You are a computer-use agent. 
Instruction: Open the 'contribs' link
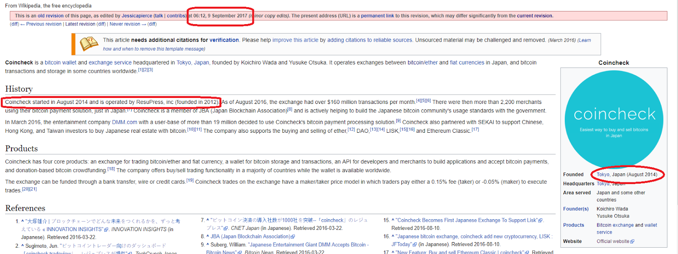pyautogui.click(x=176, y=16)
